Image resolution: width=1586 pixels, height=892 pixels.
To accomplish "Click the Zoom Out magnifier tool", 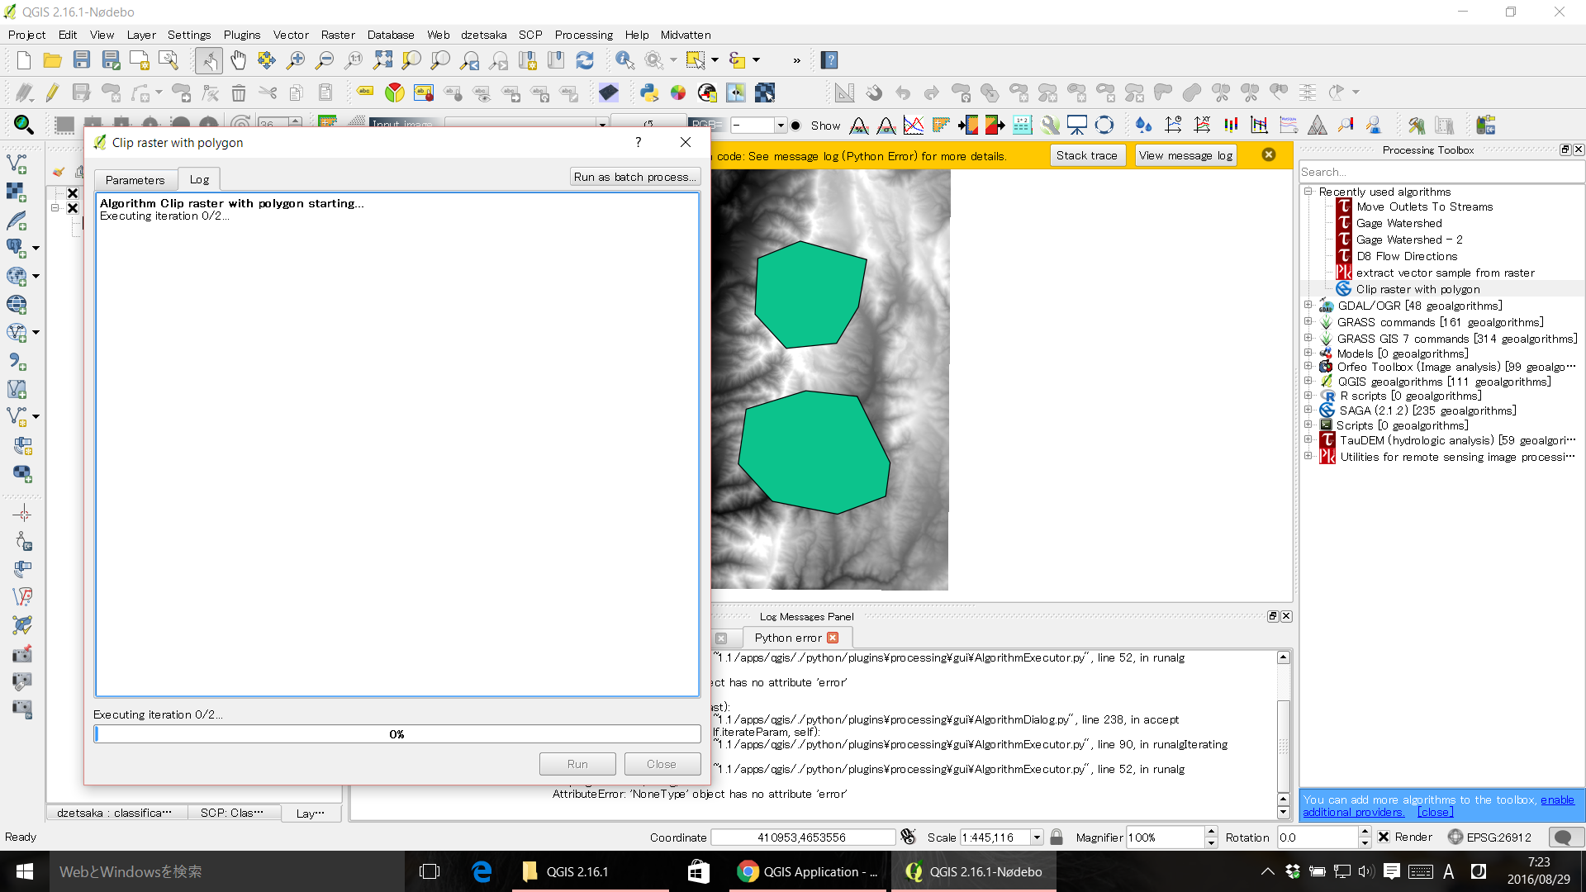I will point(325,60).
